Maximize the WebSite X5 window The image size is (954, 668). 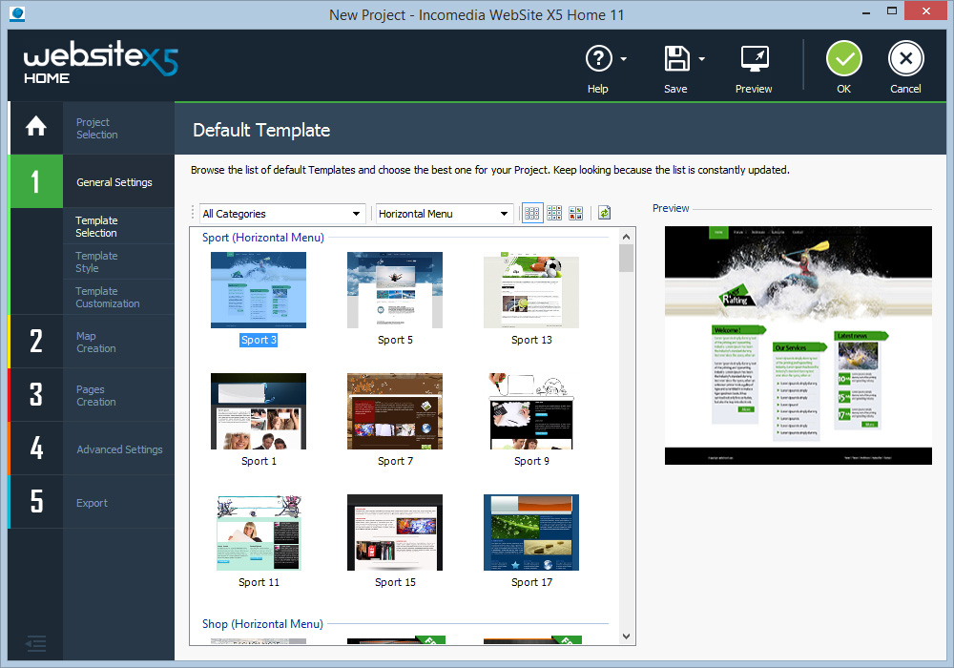coord(892,10)
